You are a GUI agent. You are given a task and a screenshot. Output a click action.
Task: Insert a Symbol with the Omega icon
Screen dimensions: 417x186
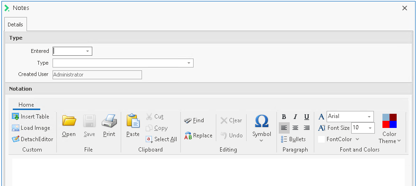pyautogui.click(x=262, y=121)
